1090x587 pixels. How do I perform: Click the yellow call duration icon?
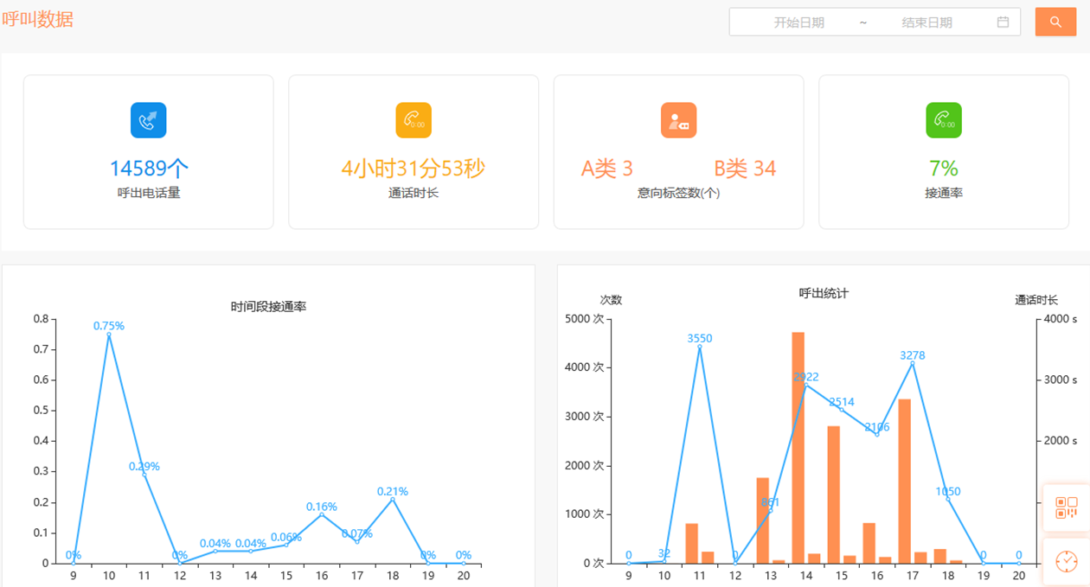point(414,120)
